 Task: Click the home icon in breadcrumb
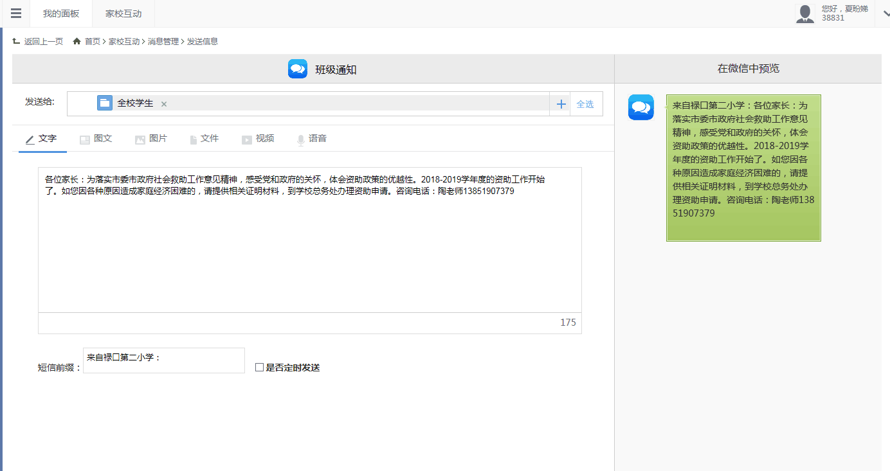[x=77, y=41]
